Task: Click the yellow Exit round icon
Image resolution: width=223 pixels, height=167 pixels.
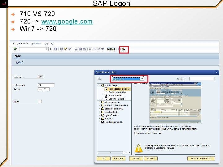Action: tap(66, 49)
